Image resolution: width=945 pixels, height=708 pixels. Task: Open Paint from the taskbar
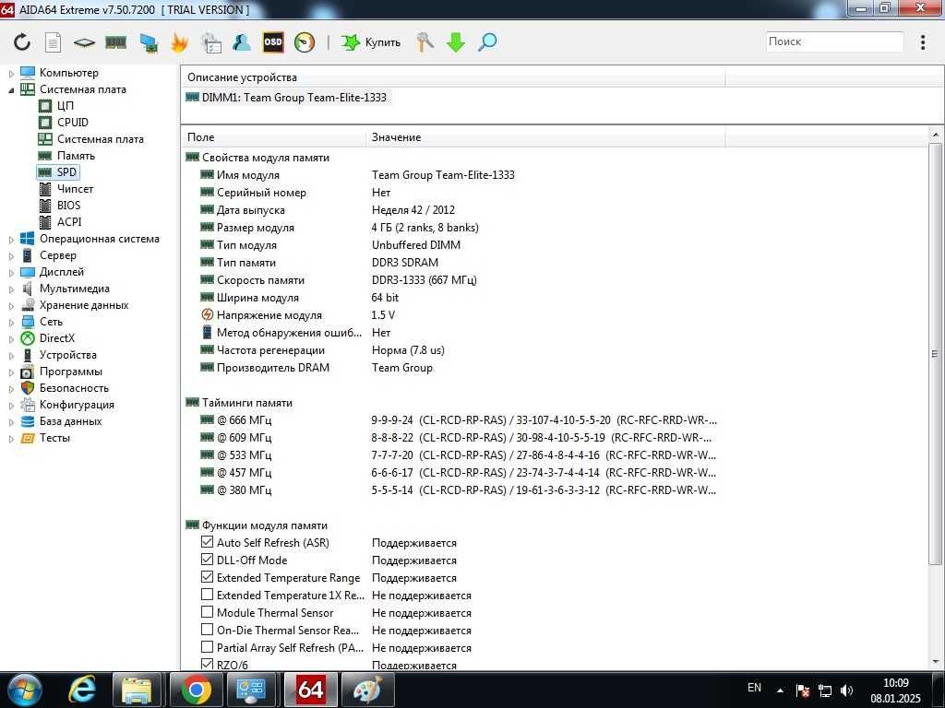pos(367,690)
